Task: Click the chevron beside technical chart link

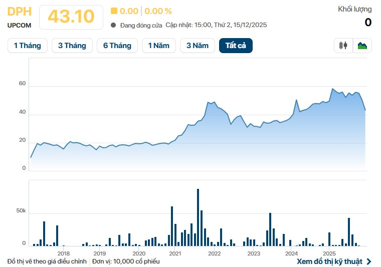Action: 369,261
